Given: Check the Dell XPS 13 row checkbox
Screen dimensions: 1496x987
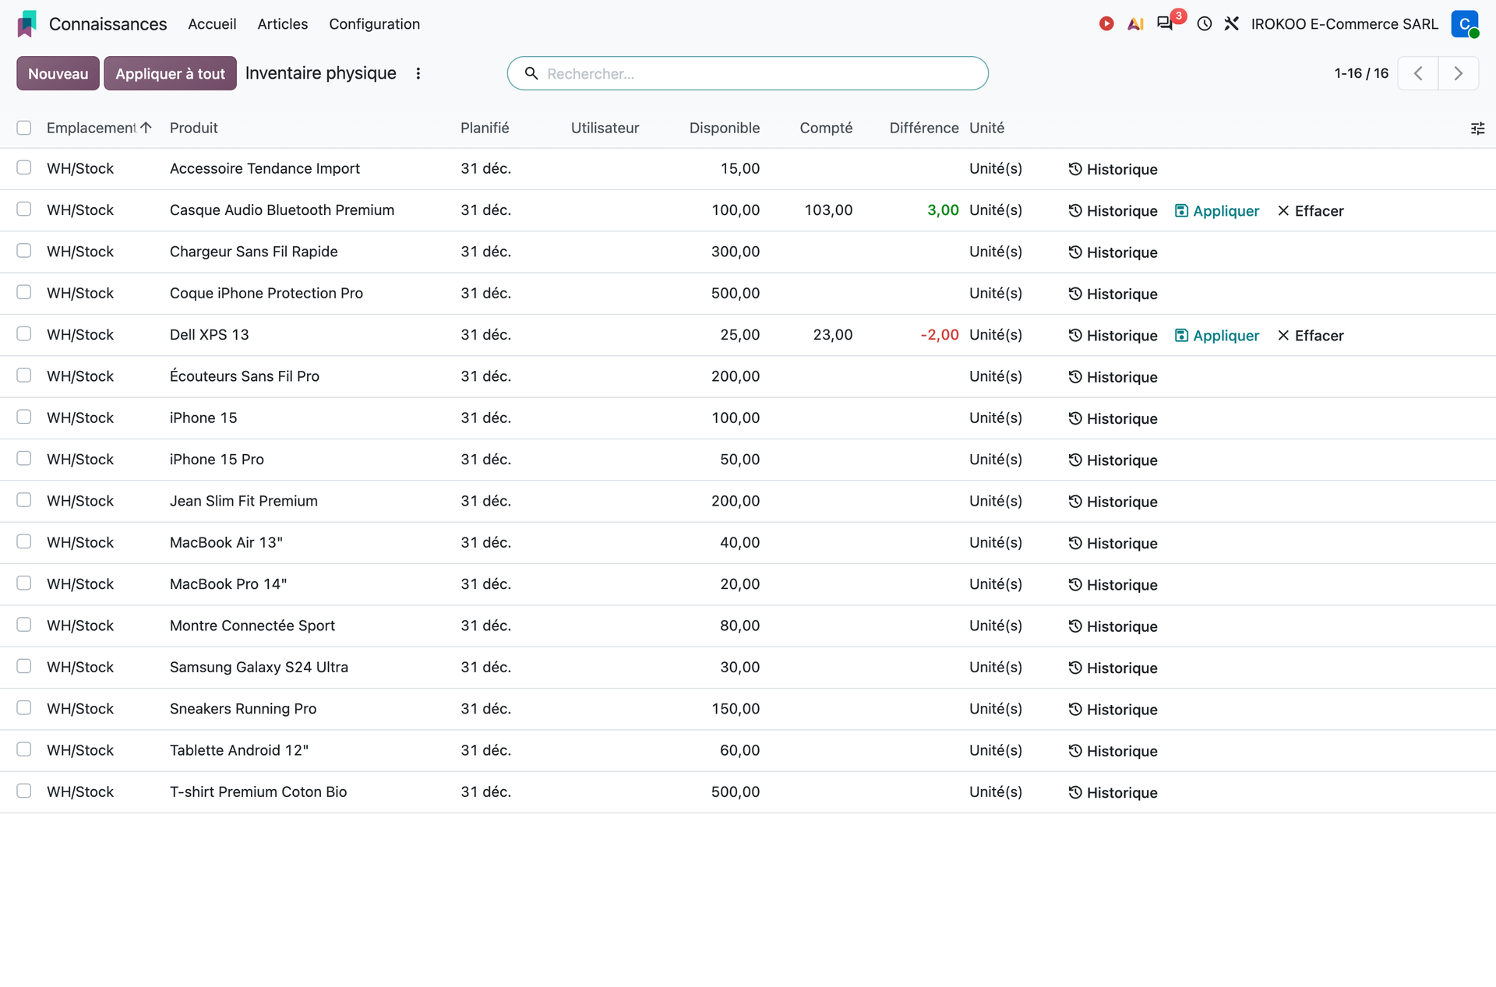Looking at the screenshot, I should tap(24, 333).
